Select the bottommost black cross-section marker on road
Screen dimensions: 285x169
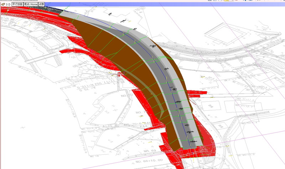[x=193, y=141]
